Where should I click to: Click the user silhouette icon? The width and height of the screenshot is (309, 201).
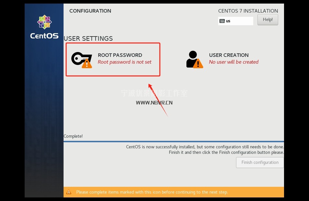click(x=192, y=58)
